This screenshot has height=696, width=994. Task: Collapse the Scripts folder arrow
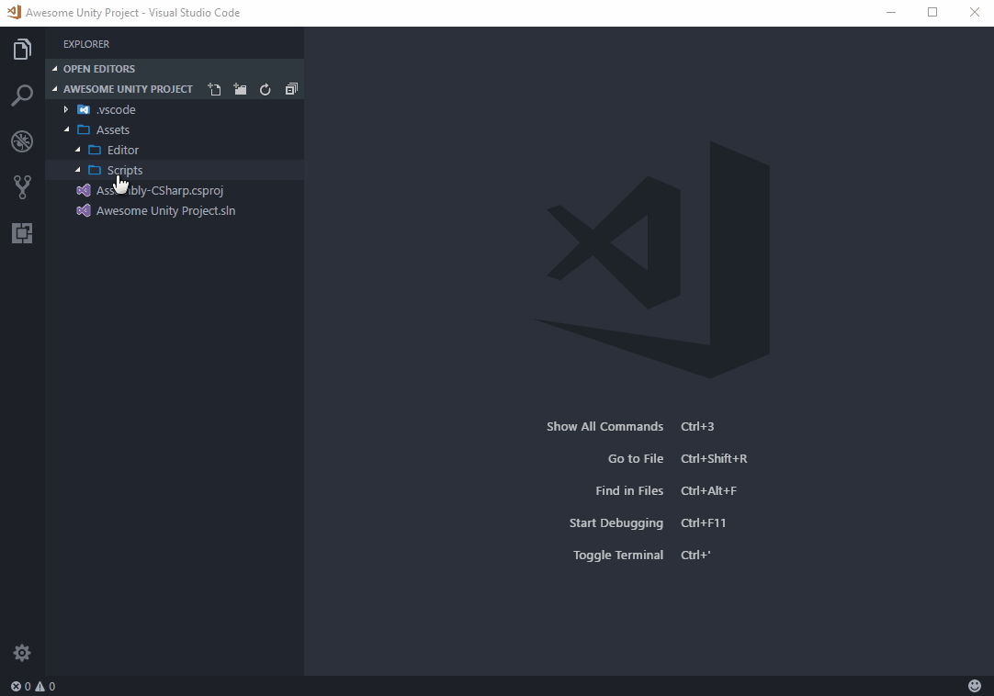click(x=77, y=170)
